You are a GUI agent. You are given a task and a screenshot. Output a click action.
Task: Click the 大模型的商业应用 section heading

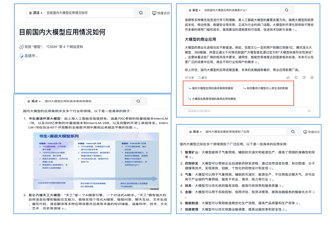pyautogui.click(x=200, y=39)
